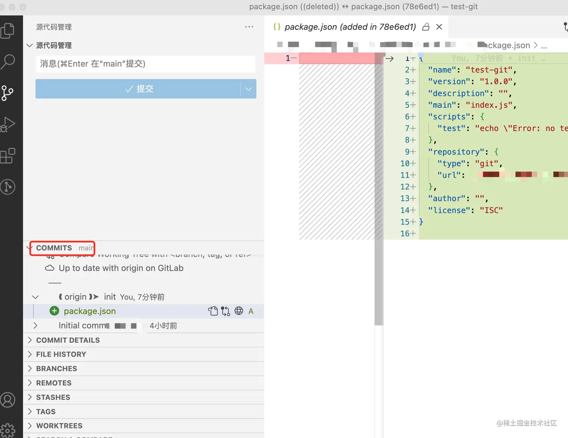Click the line "name": "test-git"
The image size is (568, 438).
pyautogui.click(x=473, y=70)
